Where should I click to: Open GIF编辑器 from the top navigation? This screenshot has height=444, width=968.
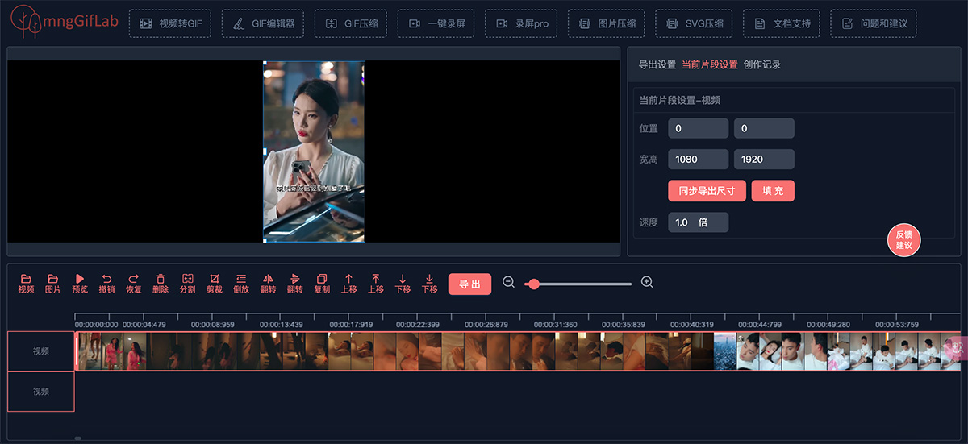click(x=263, y=23)
